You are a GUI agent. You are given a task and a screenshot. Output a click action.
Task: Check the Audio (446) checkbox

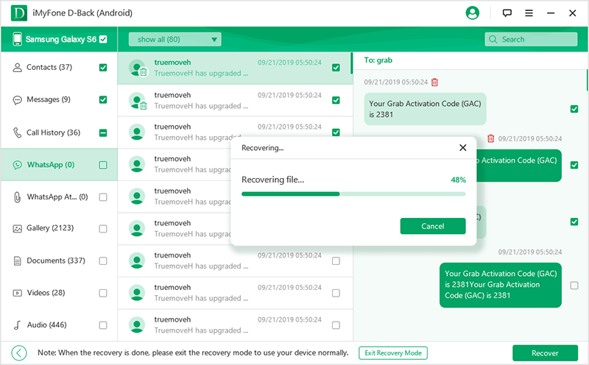[103, 325]
